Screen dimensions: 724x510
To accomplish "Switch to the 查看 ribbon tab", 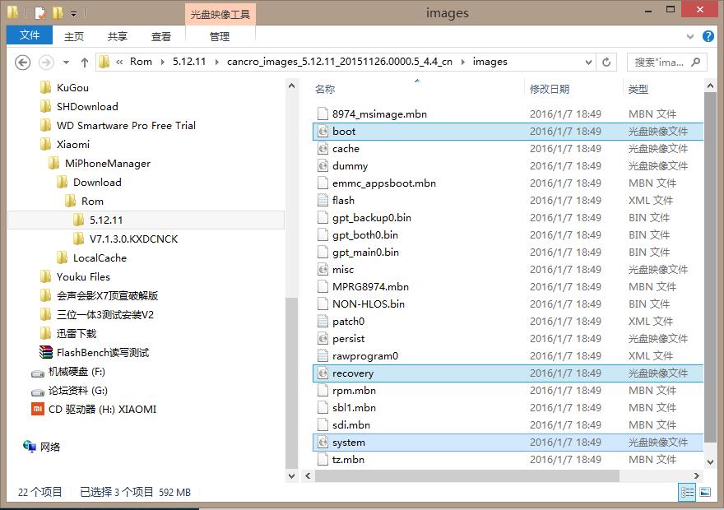I will click(161, 36).
